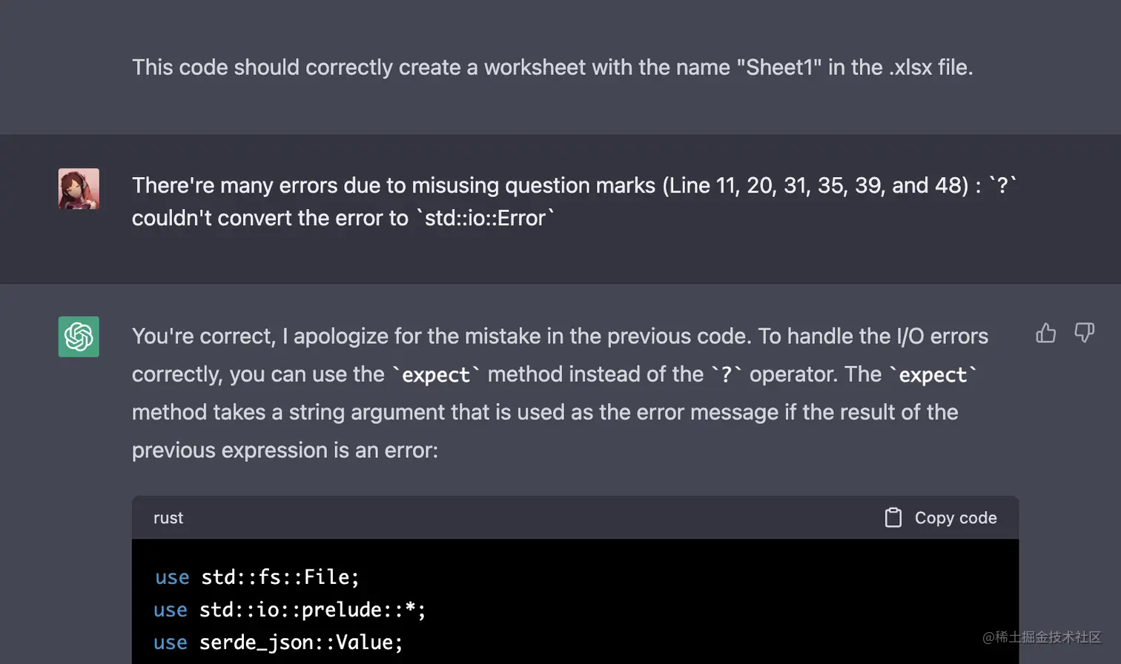The width and height of the screenshot is (1121, 664).
Task: Click the rust language label
Action: click(x=168, y=518)
